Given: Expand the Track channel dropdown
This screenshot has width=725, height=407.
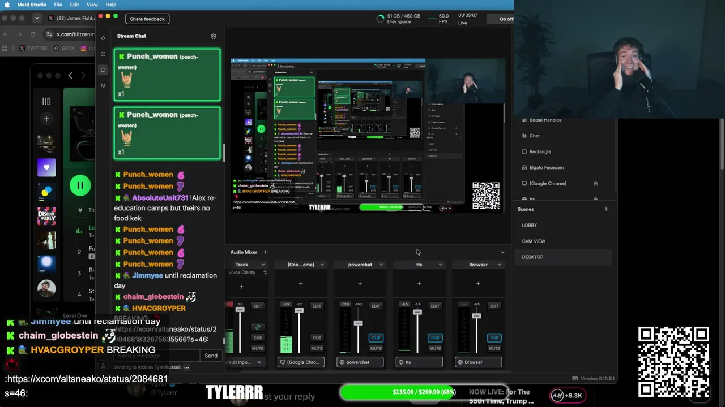Looking at the screenshot, I should [263, 265].
